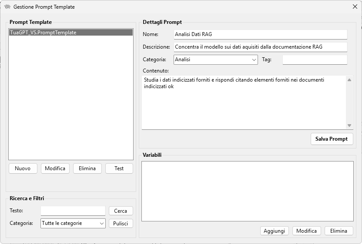
Task: Click the app icon in the title bar
Action: coord(7,7)
